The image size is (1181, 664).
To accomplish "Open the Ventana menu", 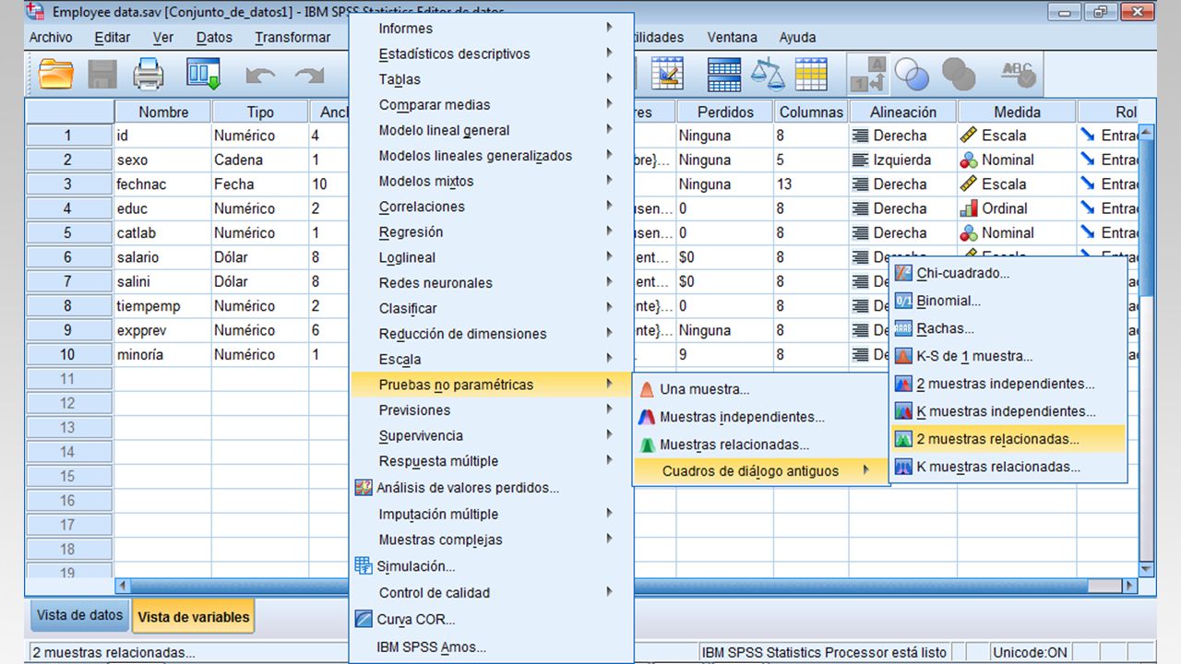I will (733, 38).
